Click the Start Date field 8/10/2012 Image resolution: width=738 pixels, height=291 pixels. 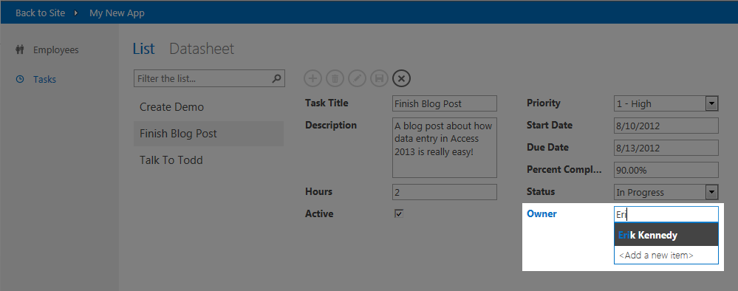[x=666, y=126]
